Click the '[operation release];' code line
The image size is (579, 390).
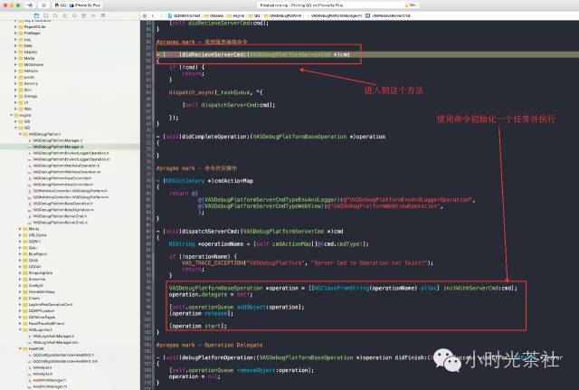point(201,314)
